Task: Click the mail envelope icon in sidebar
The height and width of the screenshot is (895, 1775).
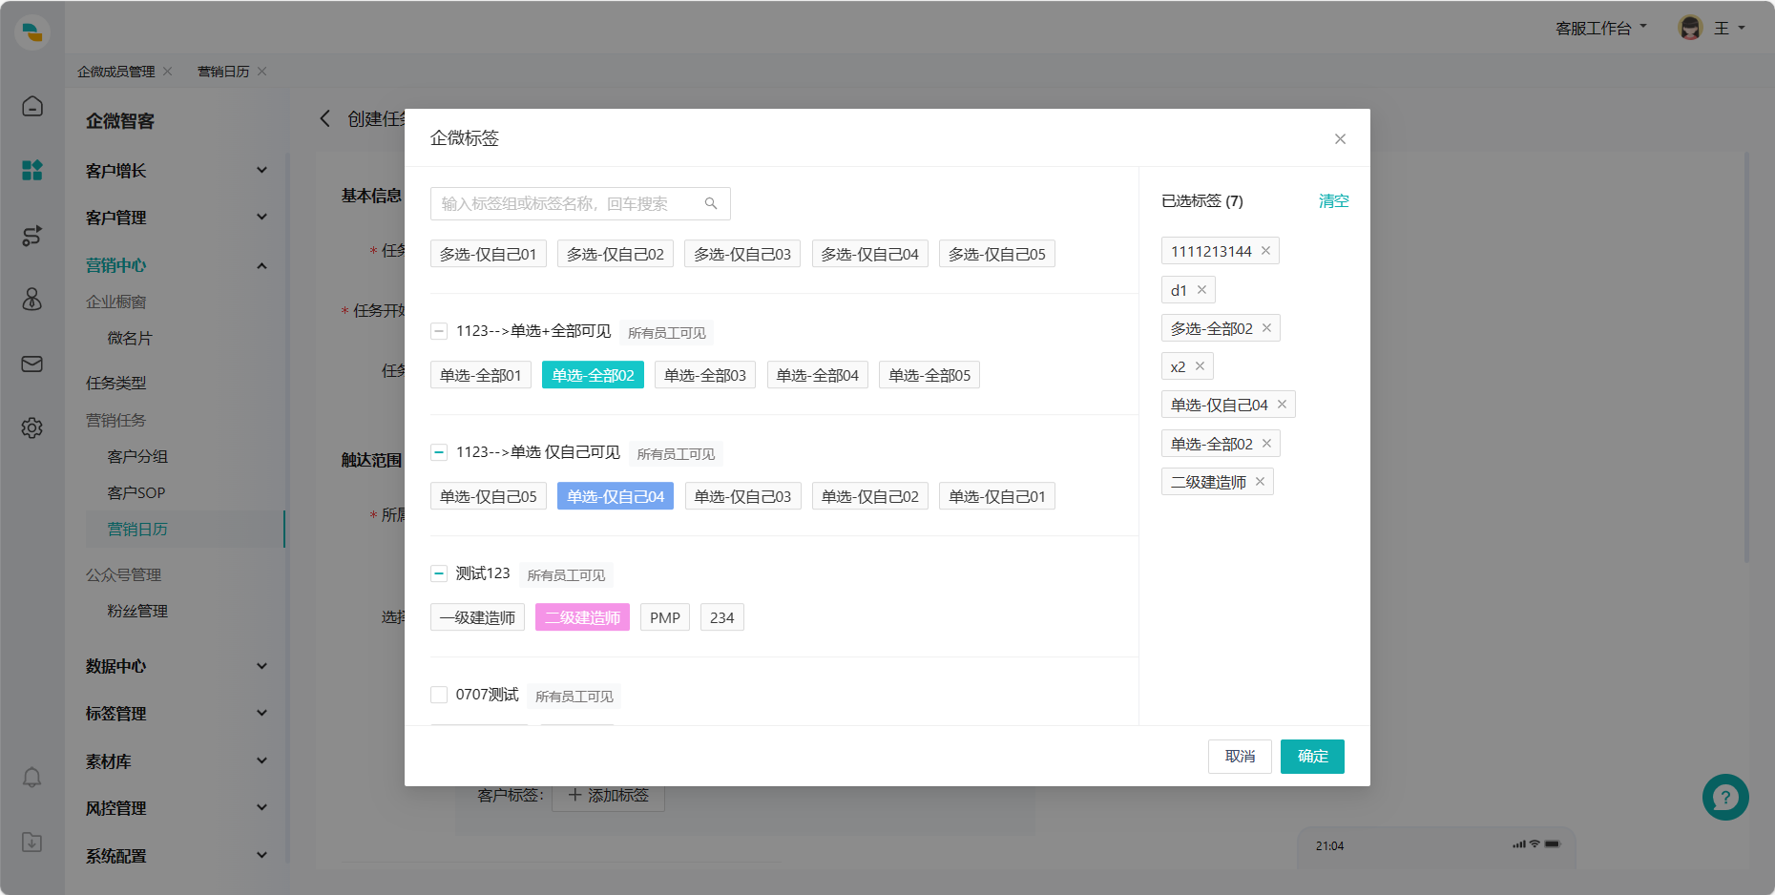Action: [x=32, y=364]
